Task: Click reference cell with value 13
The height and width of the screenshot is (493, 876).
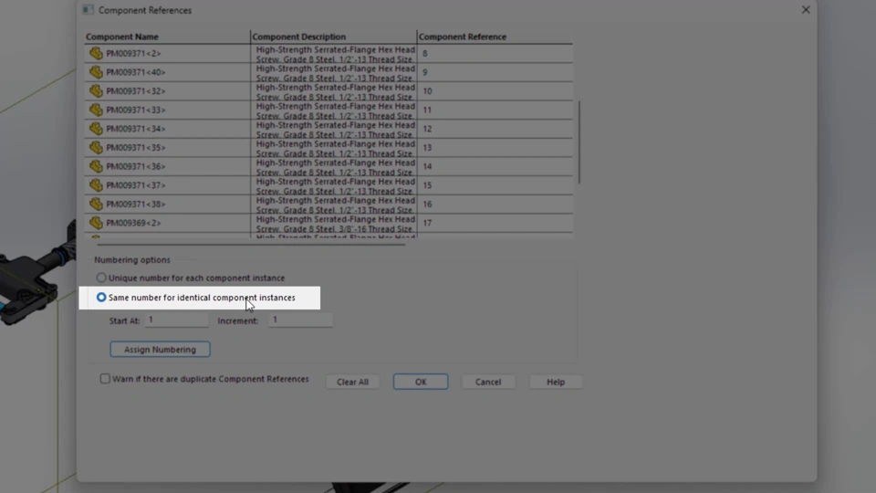Action: pos(495,148)
